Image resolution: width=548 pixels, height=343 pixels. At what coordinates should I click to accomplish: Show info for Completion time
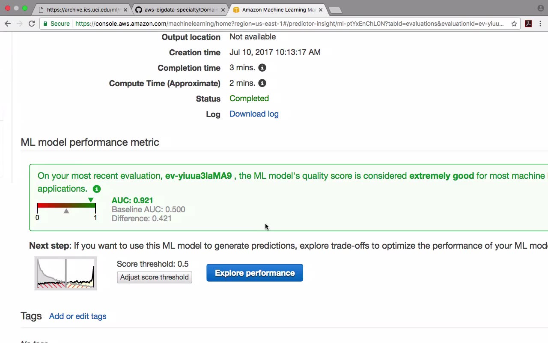pyautogui.click(x=262, y=68)
